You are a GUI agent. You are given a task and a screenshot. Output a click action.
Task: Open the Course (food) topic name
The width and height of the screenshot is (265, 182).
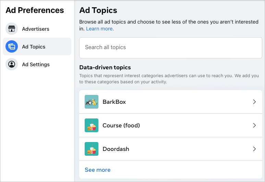pyautogui.click(x=121, y=125)
